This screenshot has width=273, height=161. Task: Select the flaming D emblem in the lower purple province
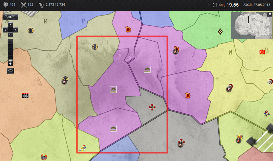(x=188, y=96)
